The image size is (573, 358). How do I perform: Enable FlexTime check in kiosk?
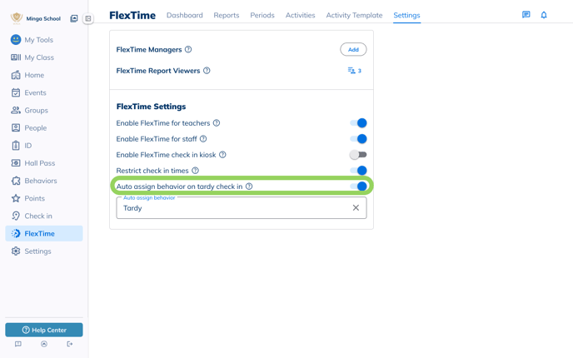tap(358, 155)
